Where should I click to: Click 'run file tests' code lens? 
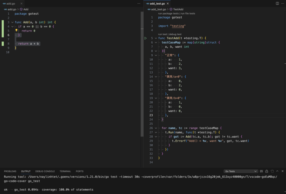[x=188, y=14]
